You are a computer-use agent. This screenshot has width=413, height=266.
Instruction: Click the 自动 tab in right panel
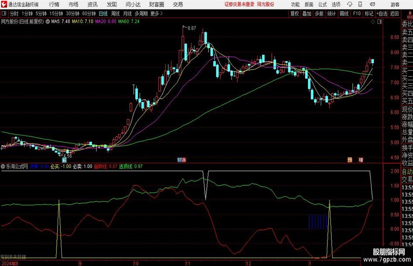point(407,172)
